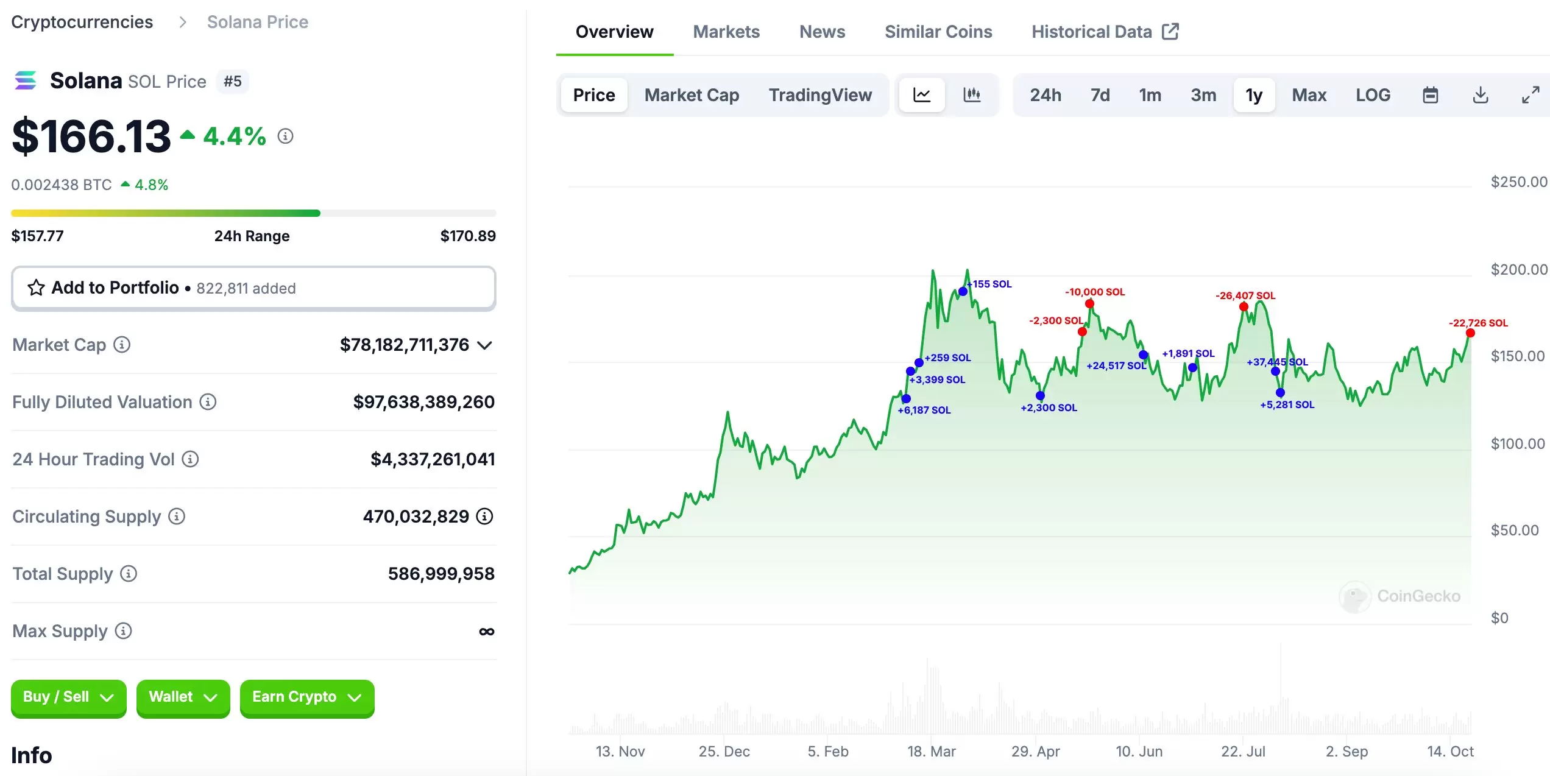The height and width of the screenshot is (776, 1550).
Task: Open the Buy / Sell dropdown
Action: 68,697
